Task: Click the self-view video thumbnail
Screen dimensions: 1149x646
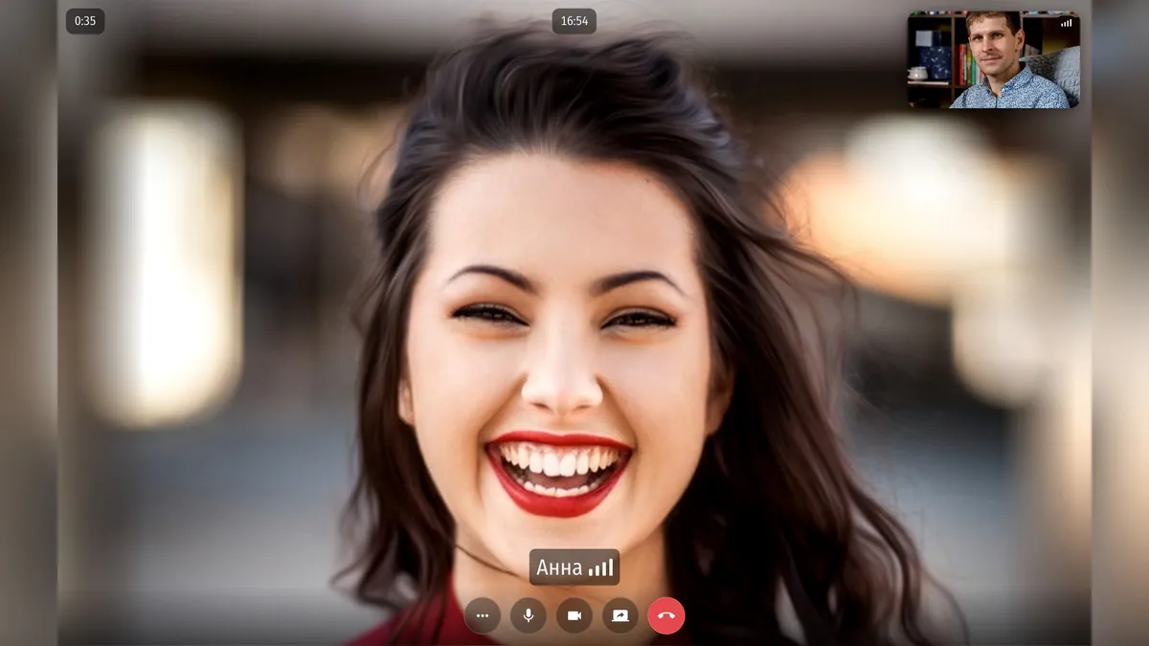Action: (994, 59)
